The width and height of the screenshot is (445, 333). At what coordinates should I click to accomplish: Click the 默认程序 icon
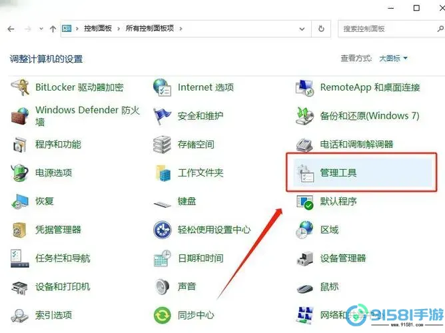click(x=305, y=201)
